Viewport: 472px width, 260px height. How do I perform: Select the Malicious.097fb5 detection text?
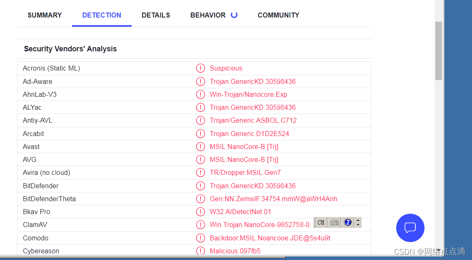point(235,251)
